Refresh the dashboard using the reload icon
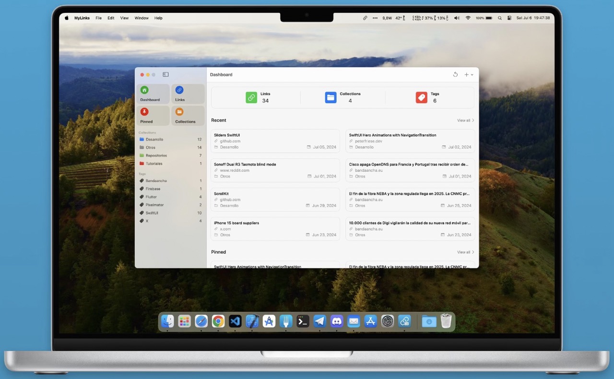 pos(455,74)
